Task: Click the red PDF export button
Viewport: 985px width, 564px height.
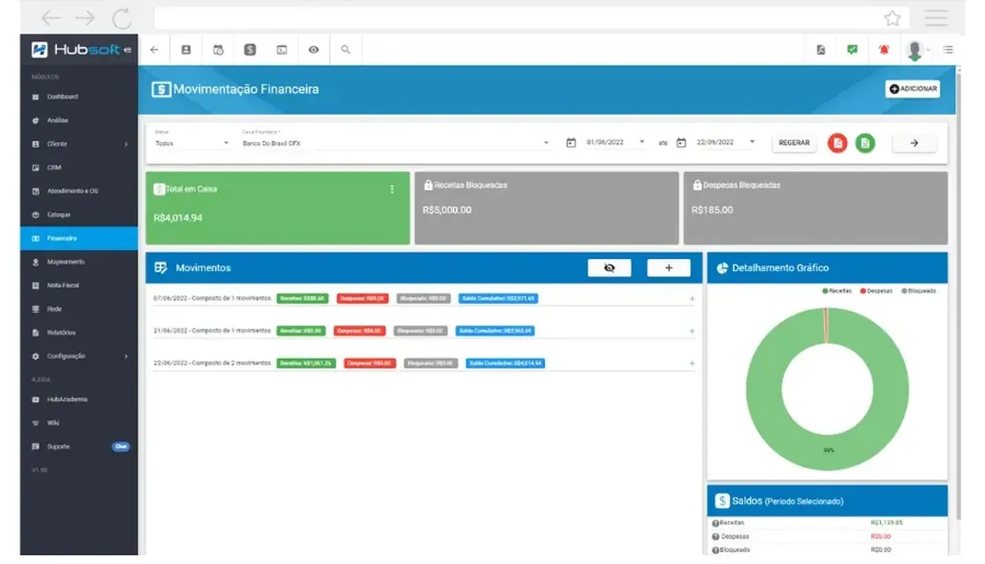Action: [x=837, y=143]
